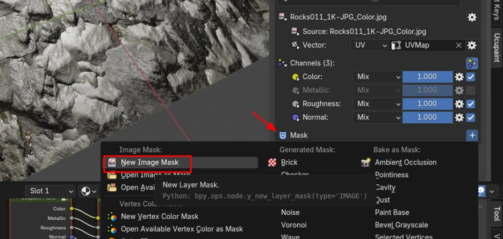Disable the Color channel checkbox

[x=471, y=77]
